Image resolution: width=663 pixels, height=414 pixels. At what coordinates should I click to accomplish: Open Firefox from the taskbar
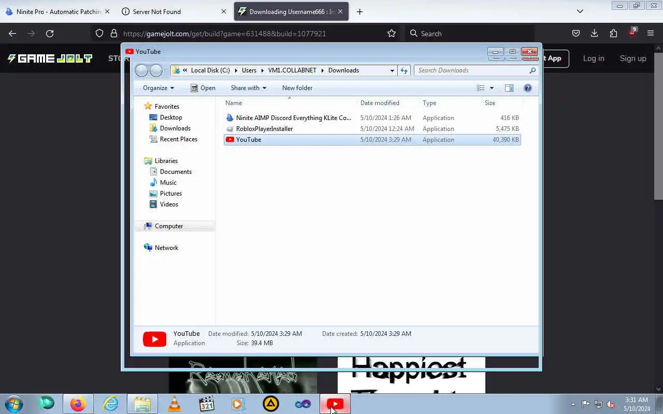[78, 404]
